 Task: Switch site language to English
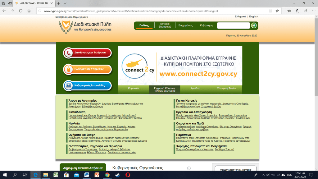click(253, 16)
